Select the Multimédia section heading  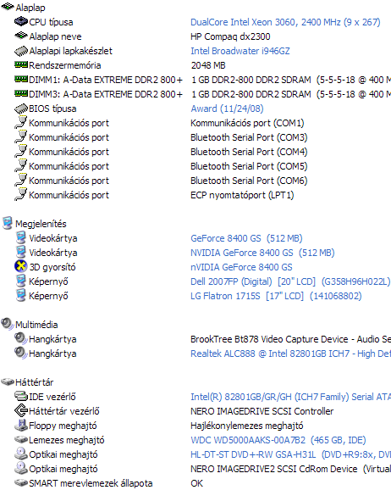pos(36,325)
